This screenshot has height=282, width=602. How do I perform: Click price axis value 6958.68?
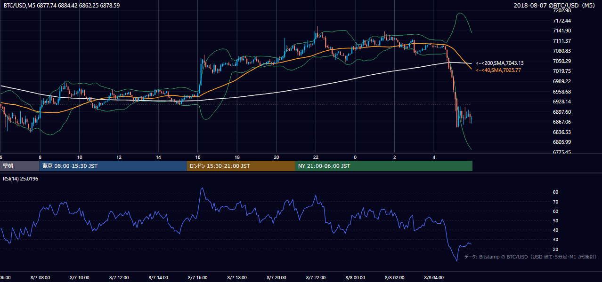coord(561,92)
